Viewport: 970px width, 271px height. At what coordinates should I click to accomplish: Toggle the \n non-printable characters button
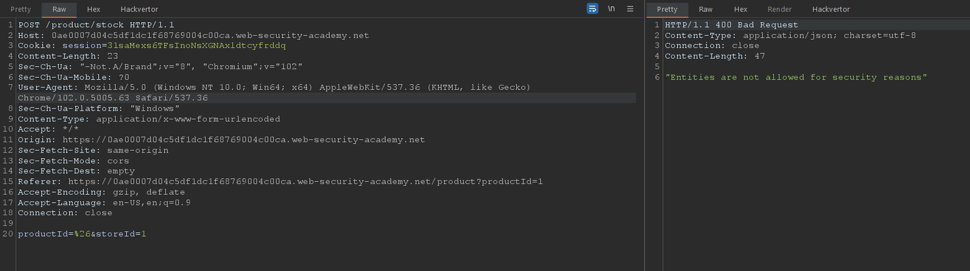[611, 9]
